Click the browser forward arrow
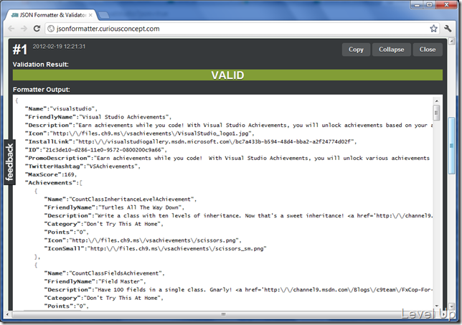Image resolution: width=462 pixels, height=325 pixels. [24, 29]
